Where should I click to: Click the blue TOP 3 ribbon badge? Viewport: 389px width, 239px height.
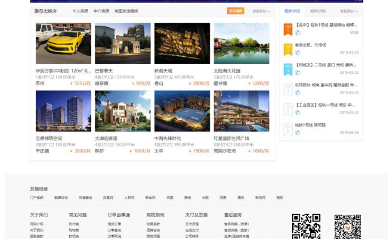(x=287, y=69)
